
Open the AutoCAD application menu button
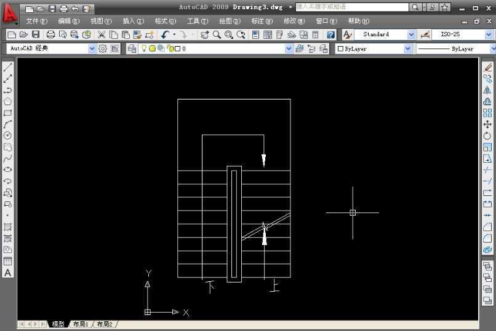[x=9, y=14]
